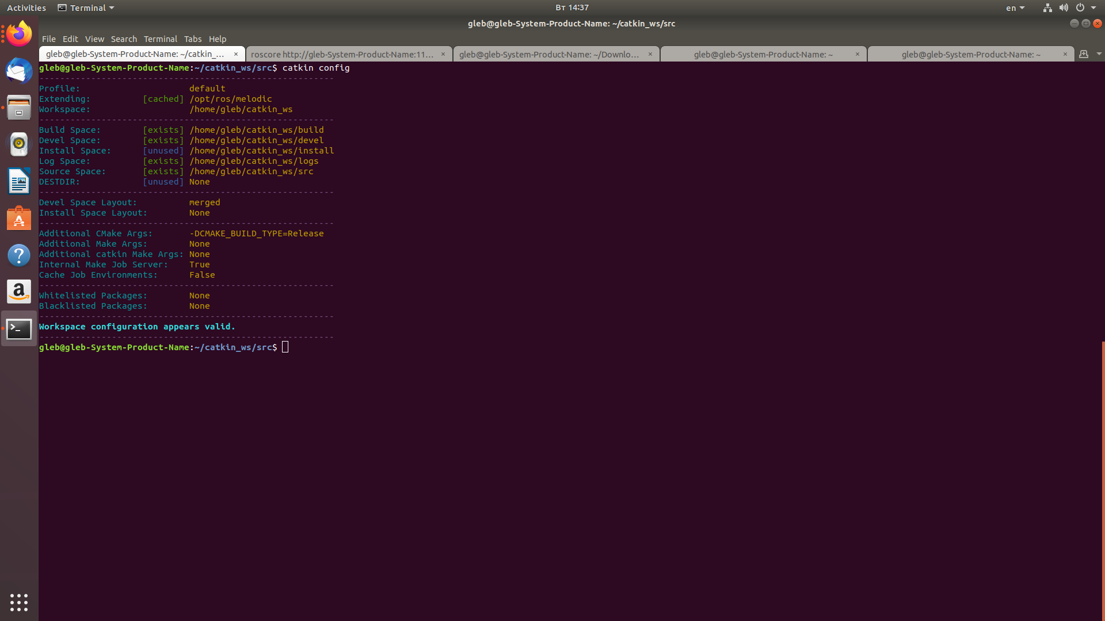1105x621 pixels.
Task: Click the volume speaker icon
Action: point(1064,7)
